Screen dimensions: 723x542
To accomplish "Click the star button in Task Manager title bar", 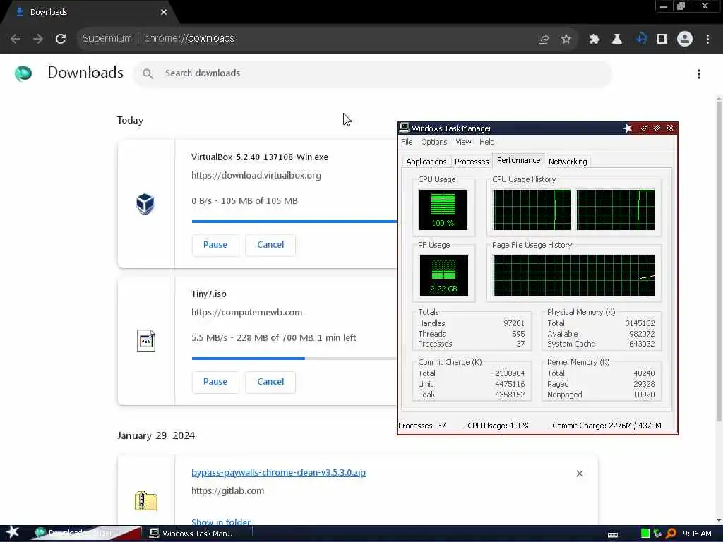I will tap(628, 128).
